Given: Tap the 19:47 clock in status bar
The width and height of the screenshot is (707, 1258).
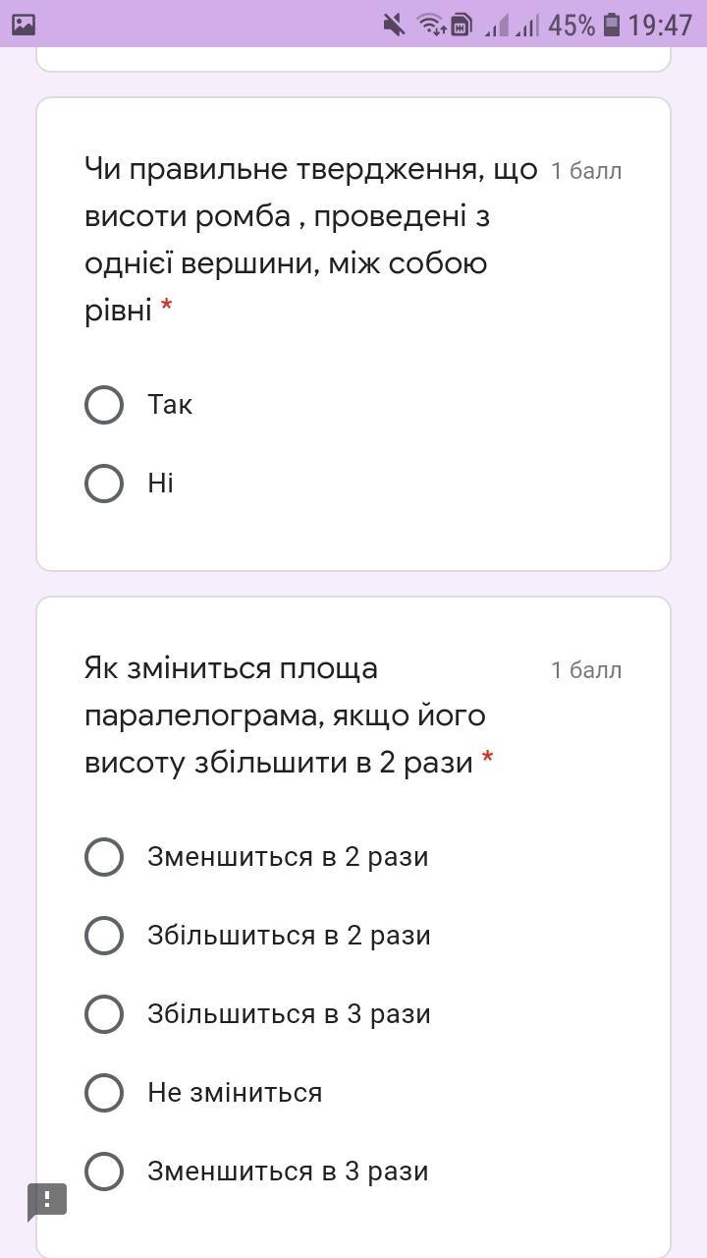Looking at the screenshot, I should [x=661, y=25].
